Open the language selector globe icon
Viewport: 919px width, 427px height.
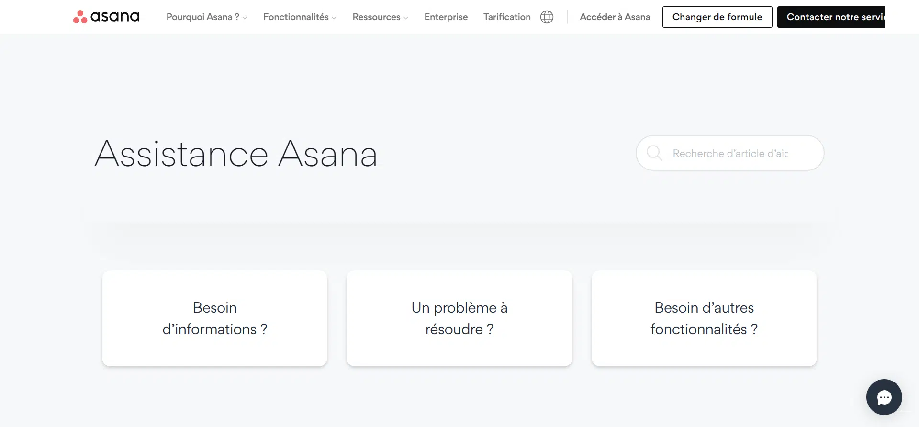pyautogui.click(x=547, y=17)
